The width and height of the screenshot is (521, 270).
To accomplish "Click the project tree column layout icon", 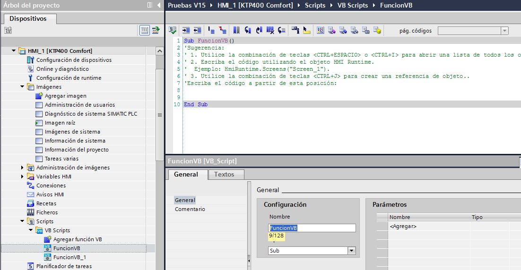I will 149,5.
